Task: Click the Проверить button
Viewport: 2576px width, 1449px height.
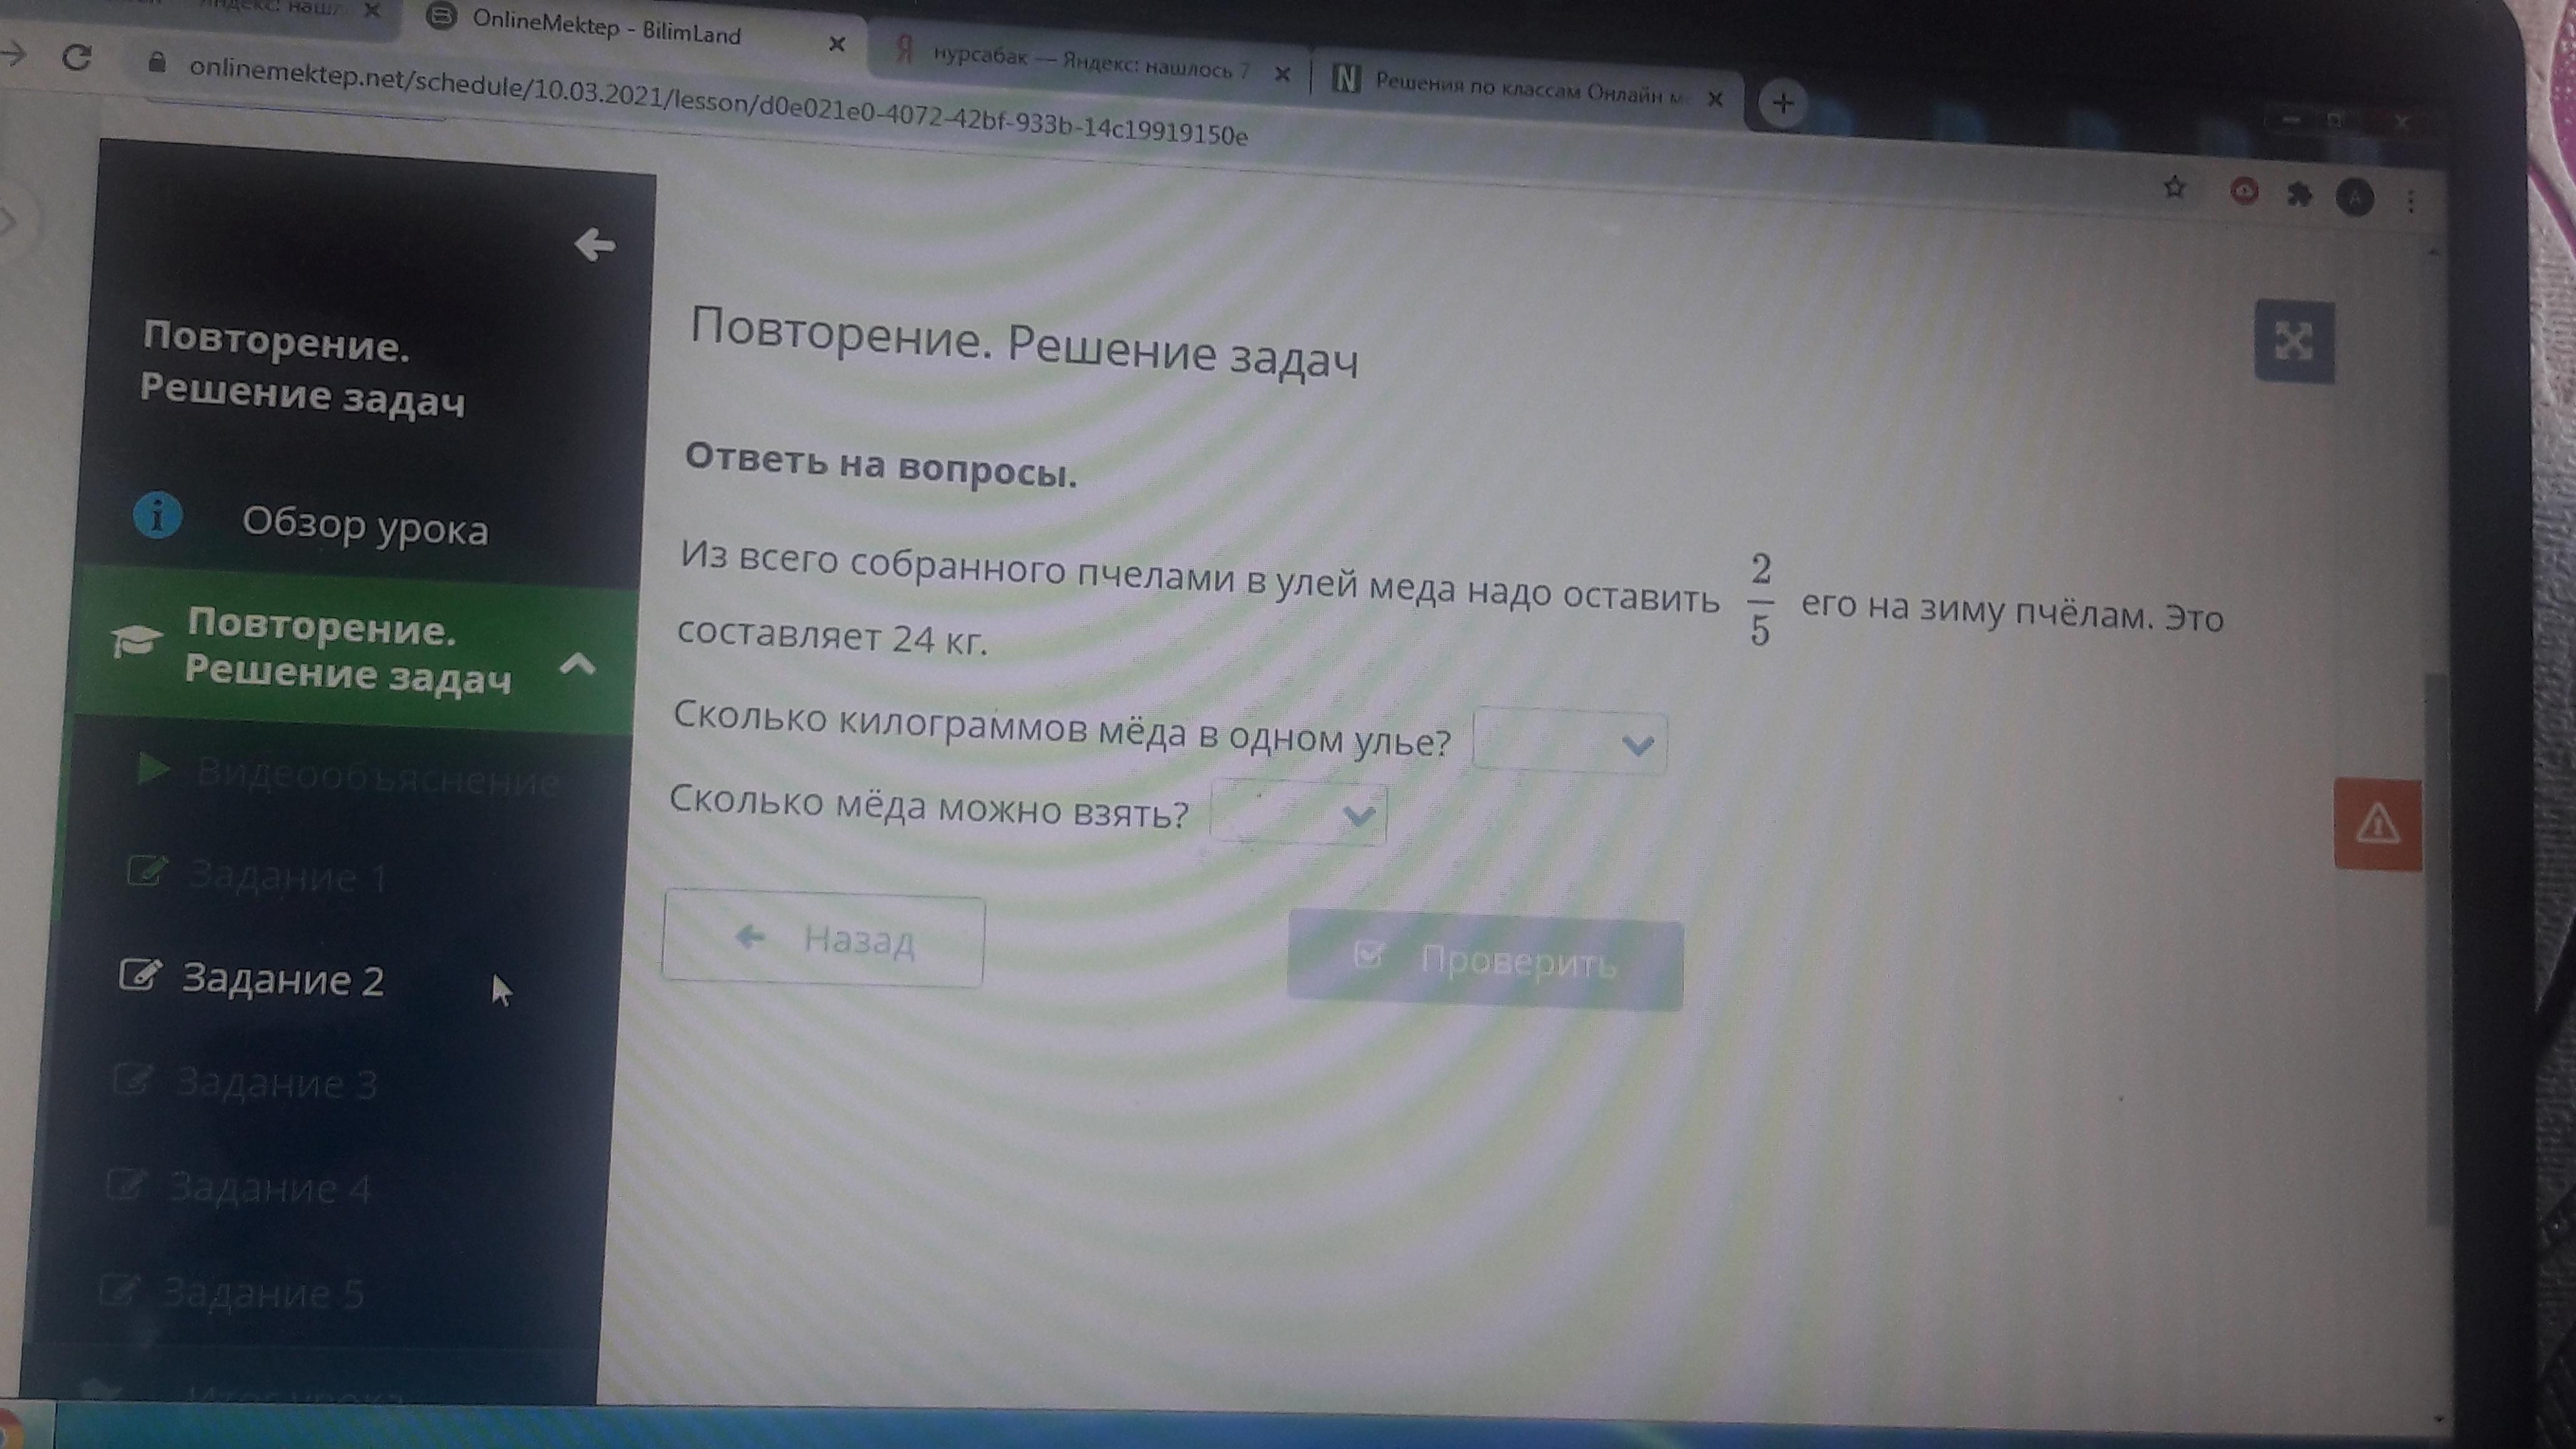Action: (x=1484, y=961)
